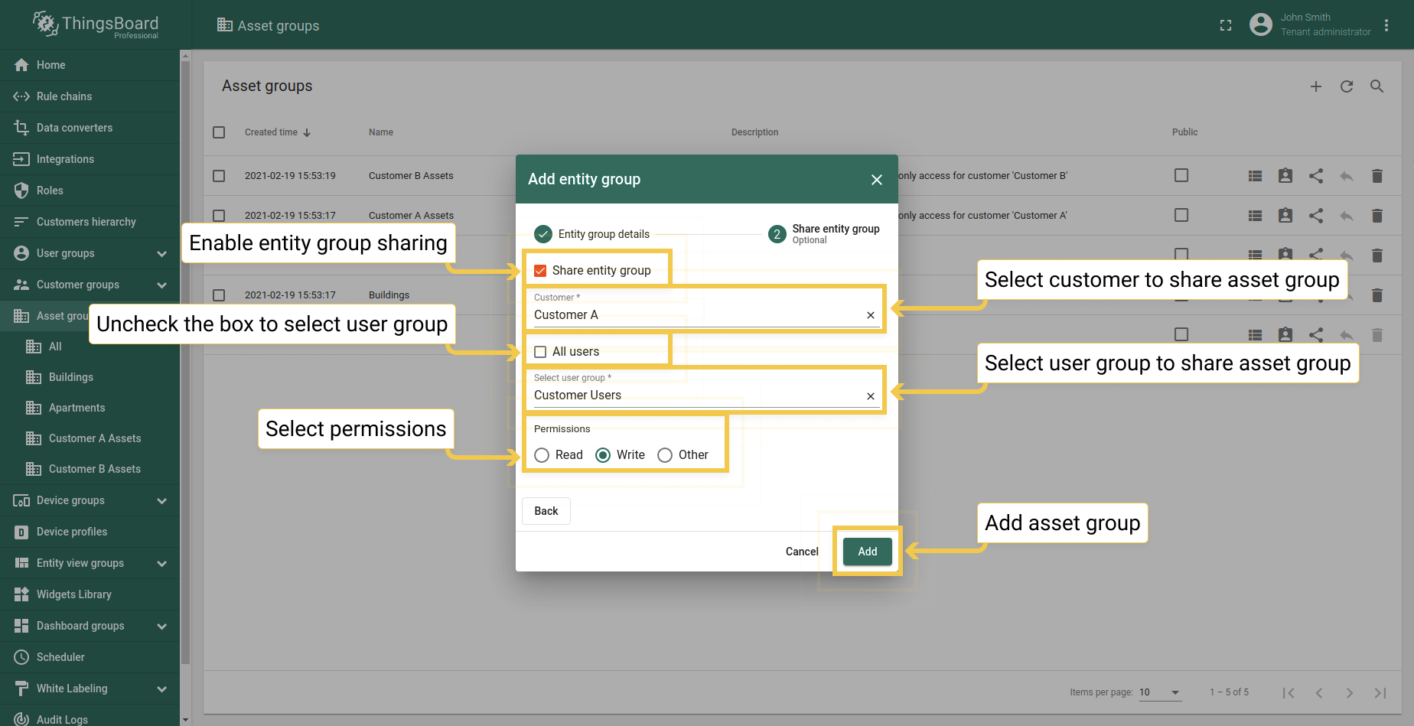The width and height of the screenshot is (1414, 726).
Task: Refresh the asset groups list
Action: [1347, 86]
